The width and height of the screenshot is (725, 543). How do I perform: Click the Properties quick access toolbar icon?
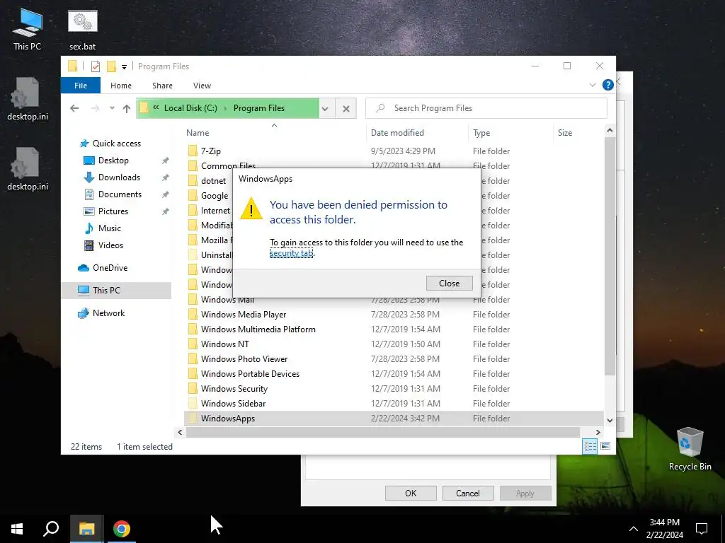(96, 66)
